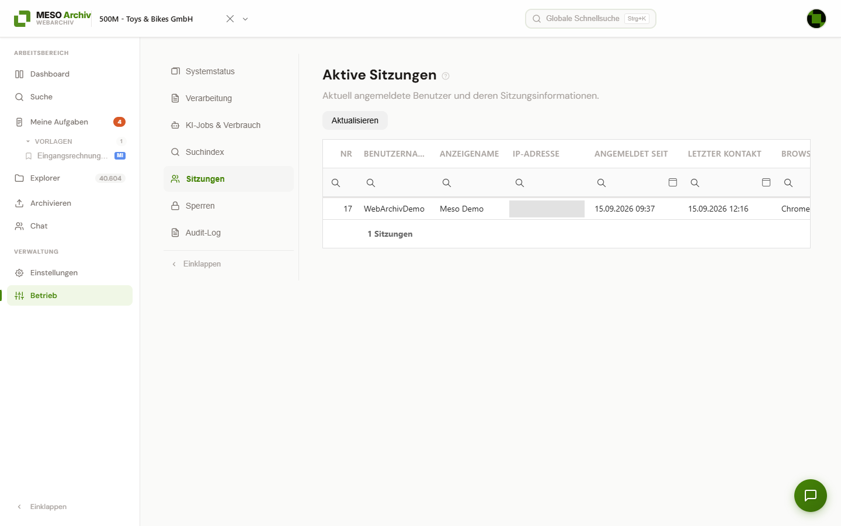Click the MESO Archiv logo icon
Image resolution: width=841 pixels, height=526 pixels.
click(x=22, y=19)
